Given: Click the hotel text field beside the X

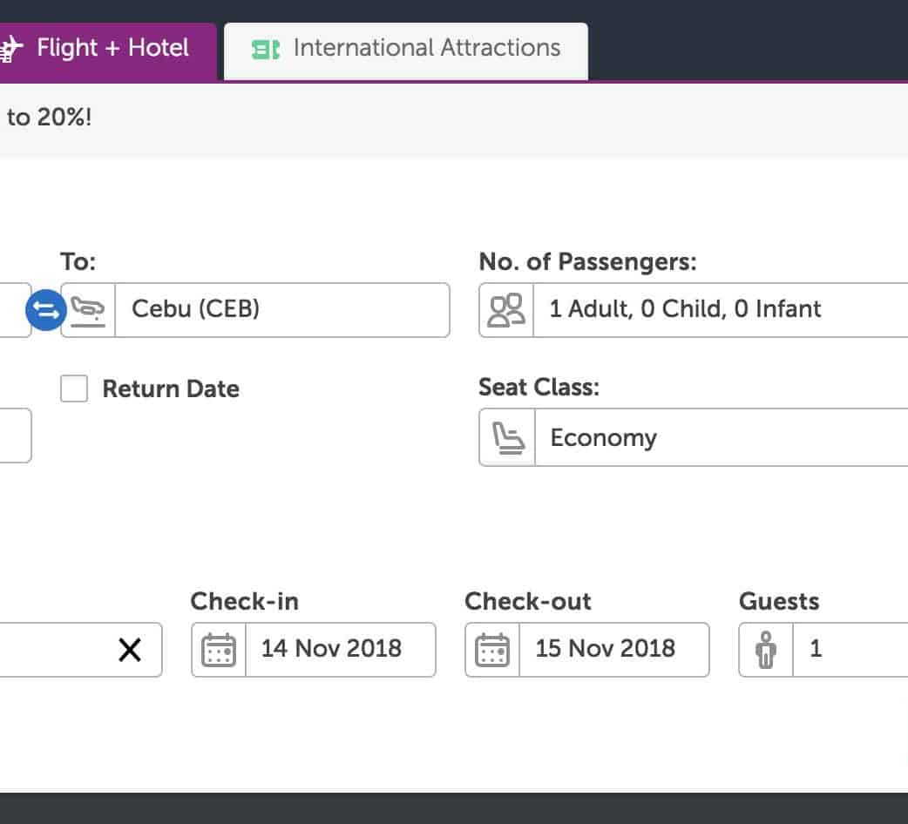Looking at the screenshot, I should pos(52,650).
